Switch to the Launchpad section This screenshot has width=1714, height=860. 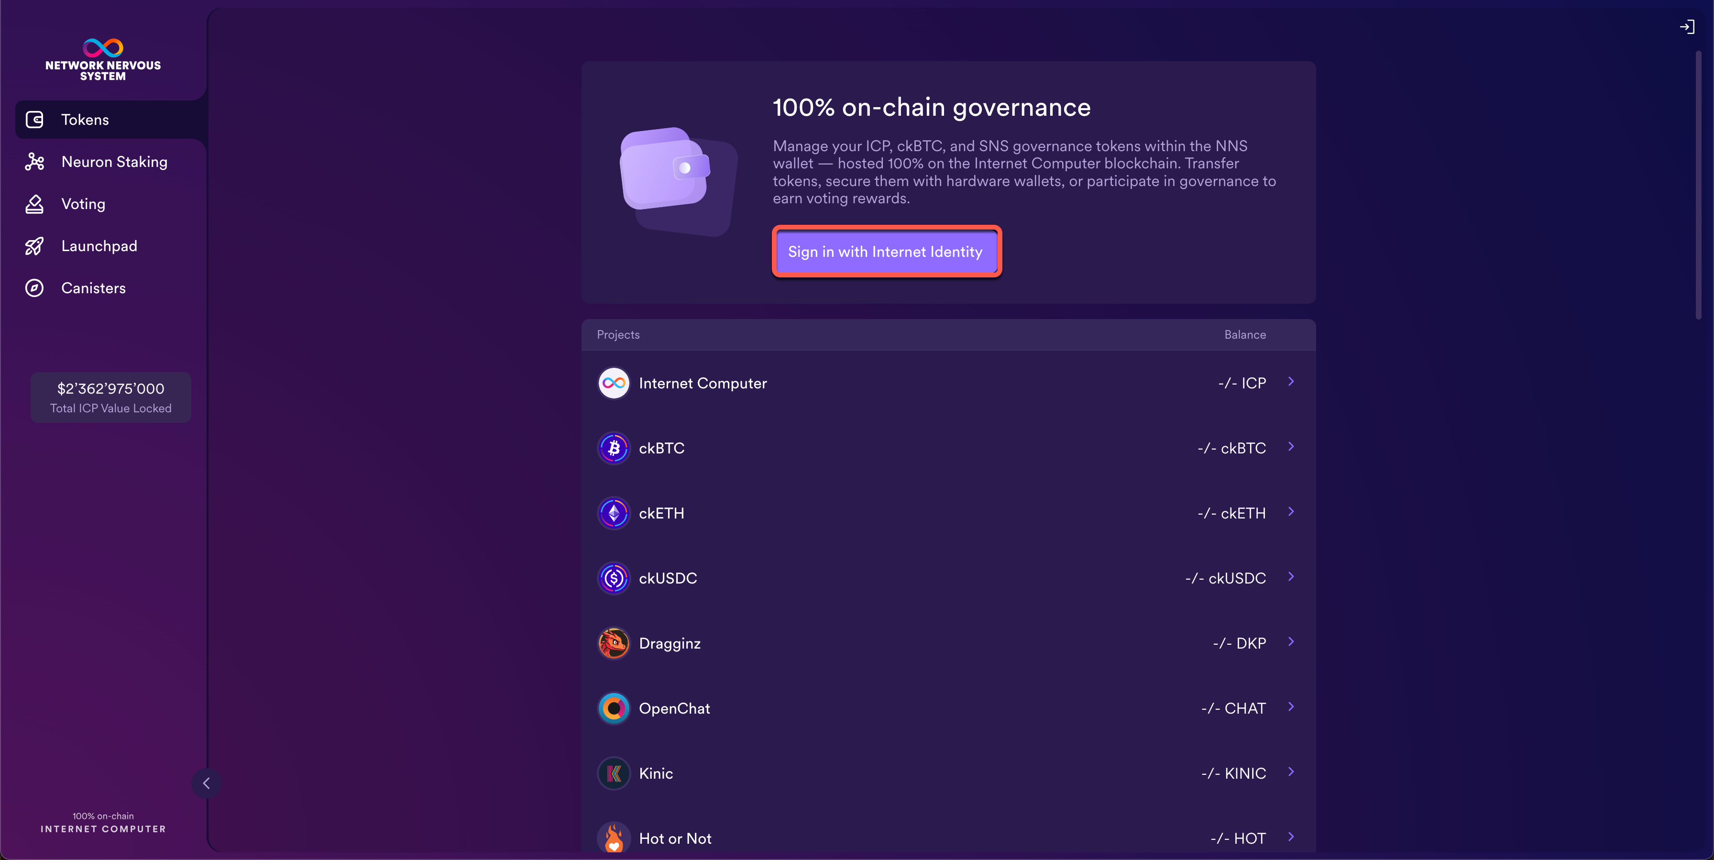(99, 246)
